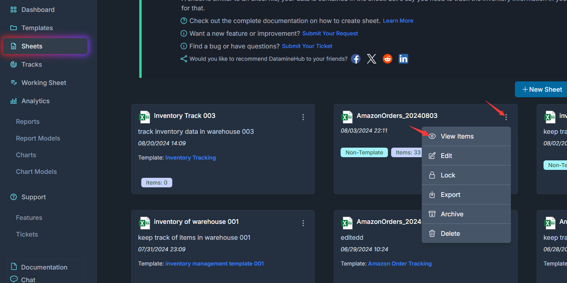Share DatamineHub on Facebook

tap(356, 59)
